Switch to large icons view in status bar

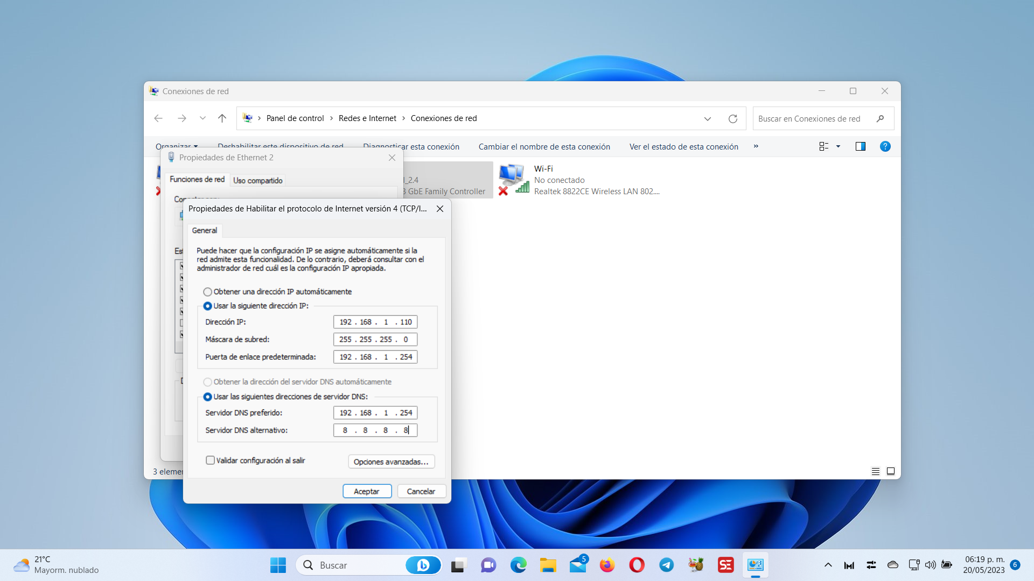891,471
